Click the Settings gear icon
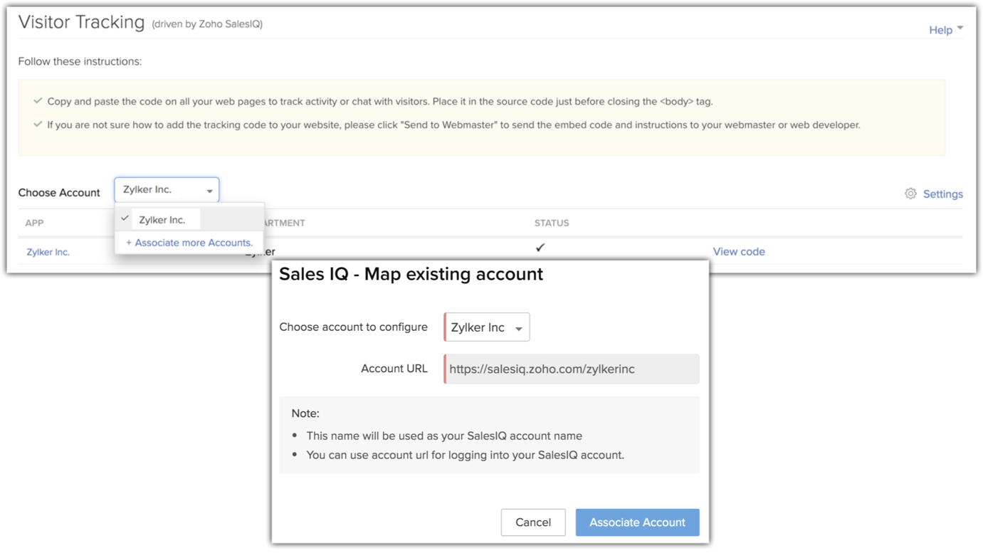Screen dimensions: 983x558 click(x=910, y=194)
